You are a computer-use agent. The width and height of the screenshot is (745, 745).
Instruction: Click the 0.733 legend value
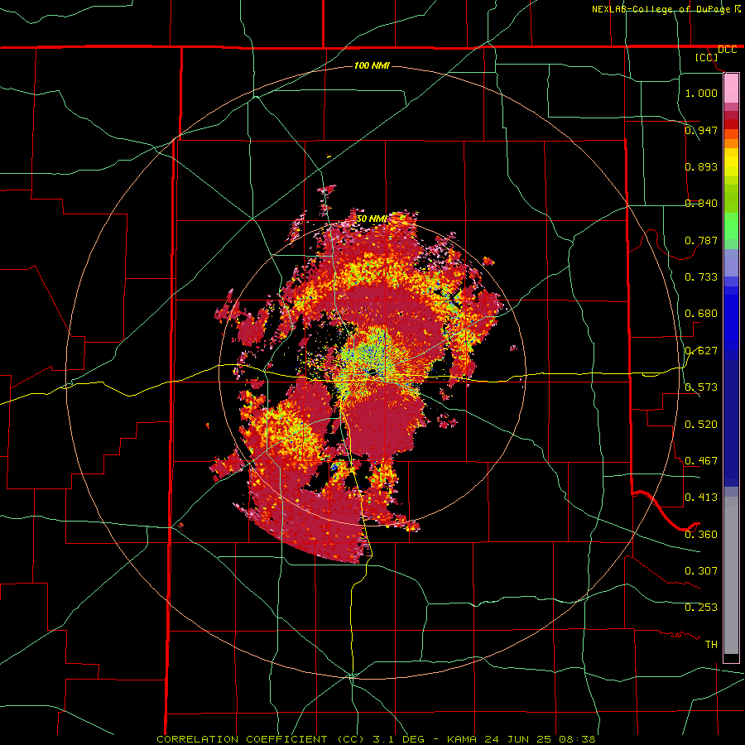[701, 276]
